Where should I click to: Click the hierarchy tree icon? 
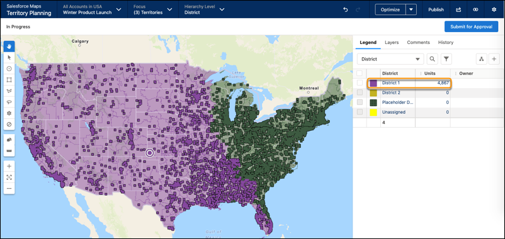[482, 59]
